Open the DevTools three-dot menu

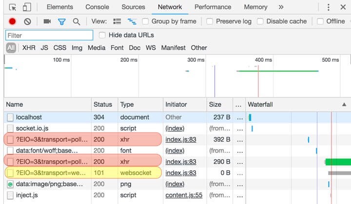[x=328, y=7]
